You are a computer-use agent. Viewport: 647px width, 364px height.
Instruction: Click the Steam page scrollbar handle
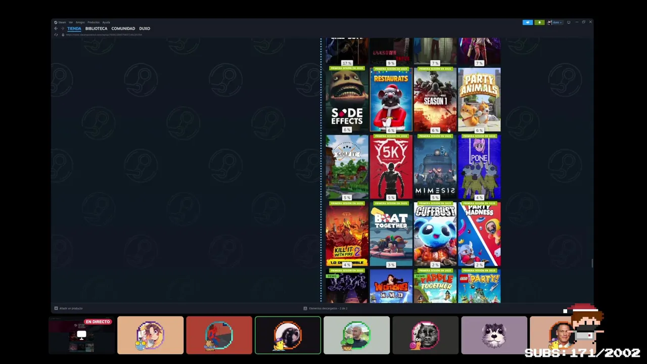tap(592, 263)
